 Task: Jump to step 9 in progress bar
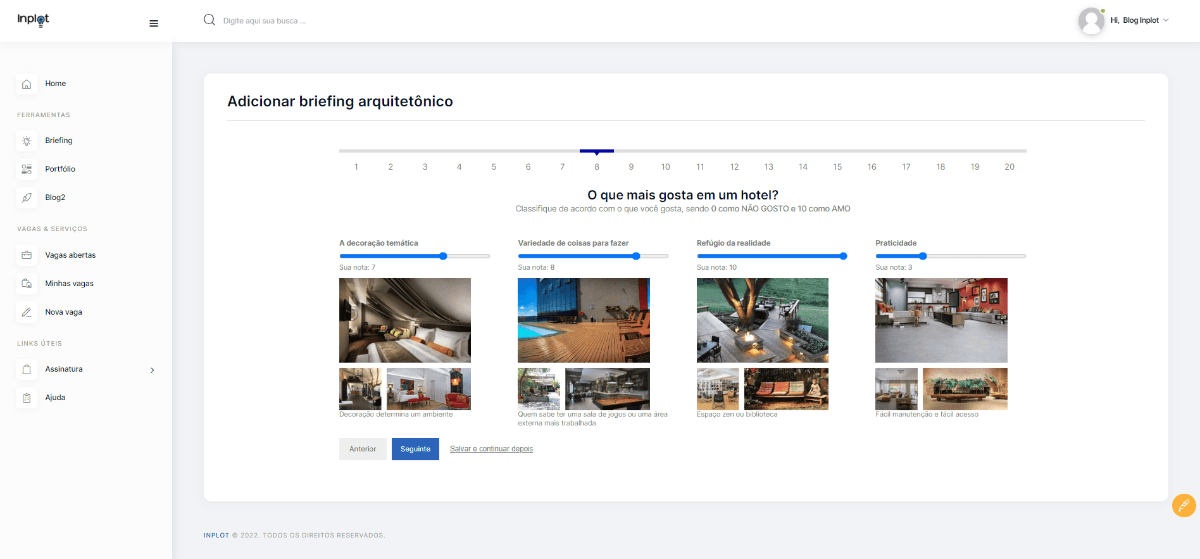tap(631, 167)
